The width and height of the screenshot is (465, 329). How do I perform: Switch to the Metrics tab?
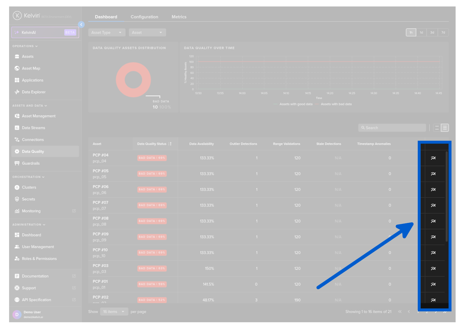[179, 17]
